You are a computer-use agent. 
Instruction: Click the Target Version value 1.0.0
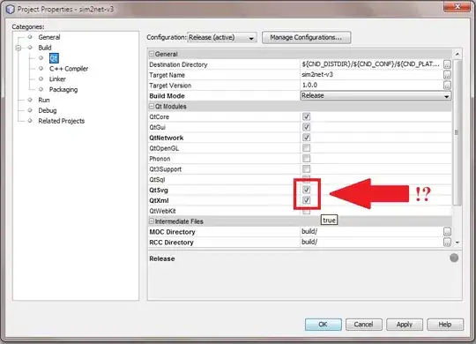click(309, 86)
